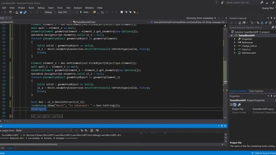The image size is (276, 155).
Task: Collapse the foreach block at line 78
Action: (x=12, y=77)
